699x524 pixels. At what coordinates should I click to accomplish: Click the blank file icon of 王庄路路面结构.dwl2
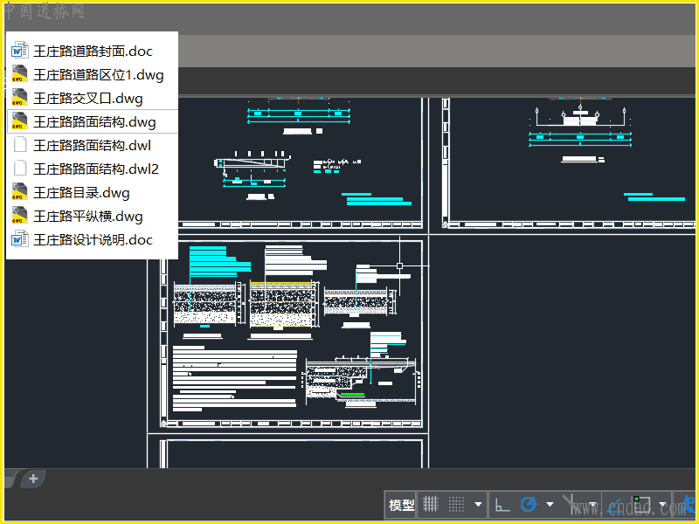(19, 169)
